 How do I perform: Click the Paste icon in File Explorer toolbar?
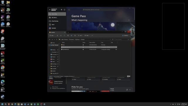coord(64,36)
